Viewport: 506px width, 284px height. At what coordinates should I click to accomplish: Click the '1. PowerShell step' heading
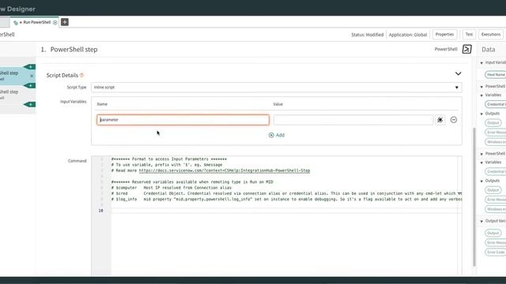point(69,49)
